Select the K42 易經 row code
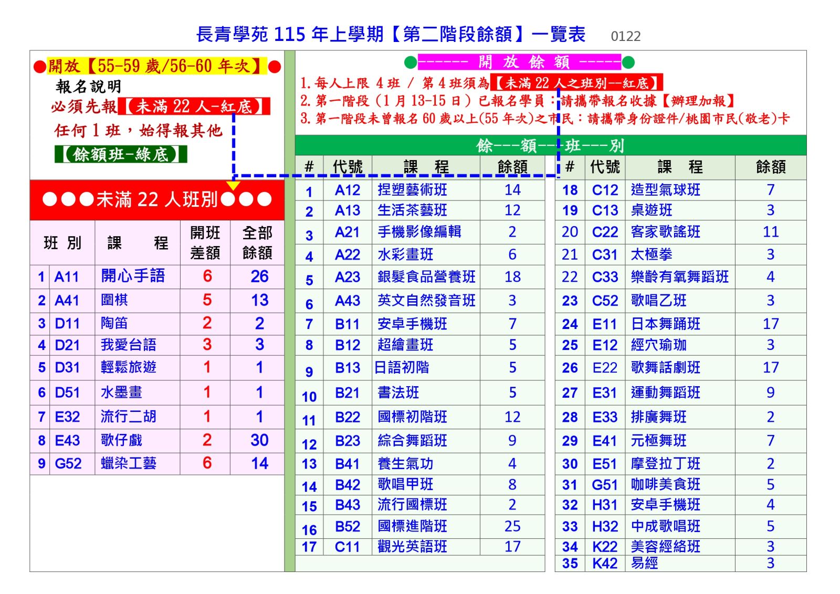 [605, 563]
